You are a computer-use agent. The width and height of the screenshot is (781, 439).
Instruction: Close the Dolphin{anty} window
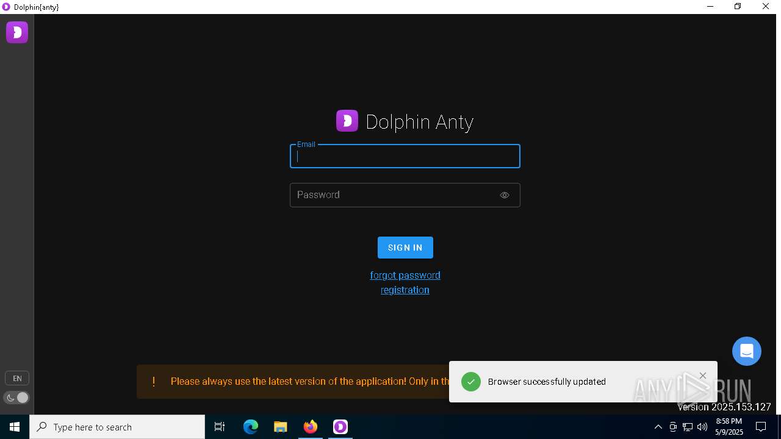(766, 7)
